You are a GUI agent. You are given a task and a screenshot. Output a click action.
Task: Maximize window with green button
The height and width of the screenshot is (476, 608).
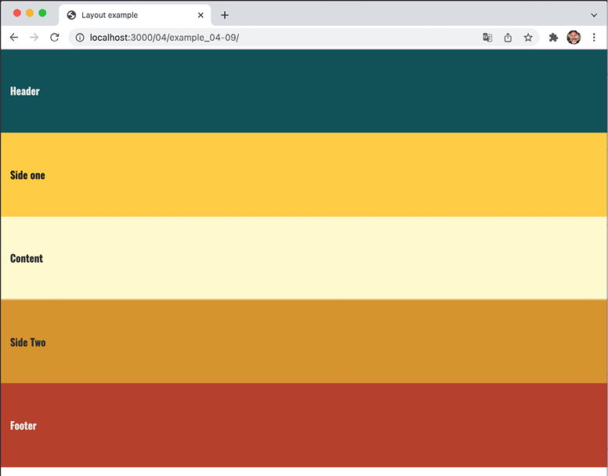point(42,13)
